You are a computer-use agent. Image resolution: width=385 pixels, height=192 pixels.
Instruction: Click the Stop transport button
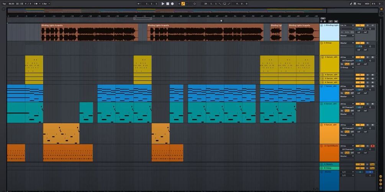[x=168, y=4]
